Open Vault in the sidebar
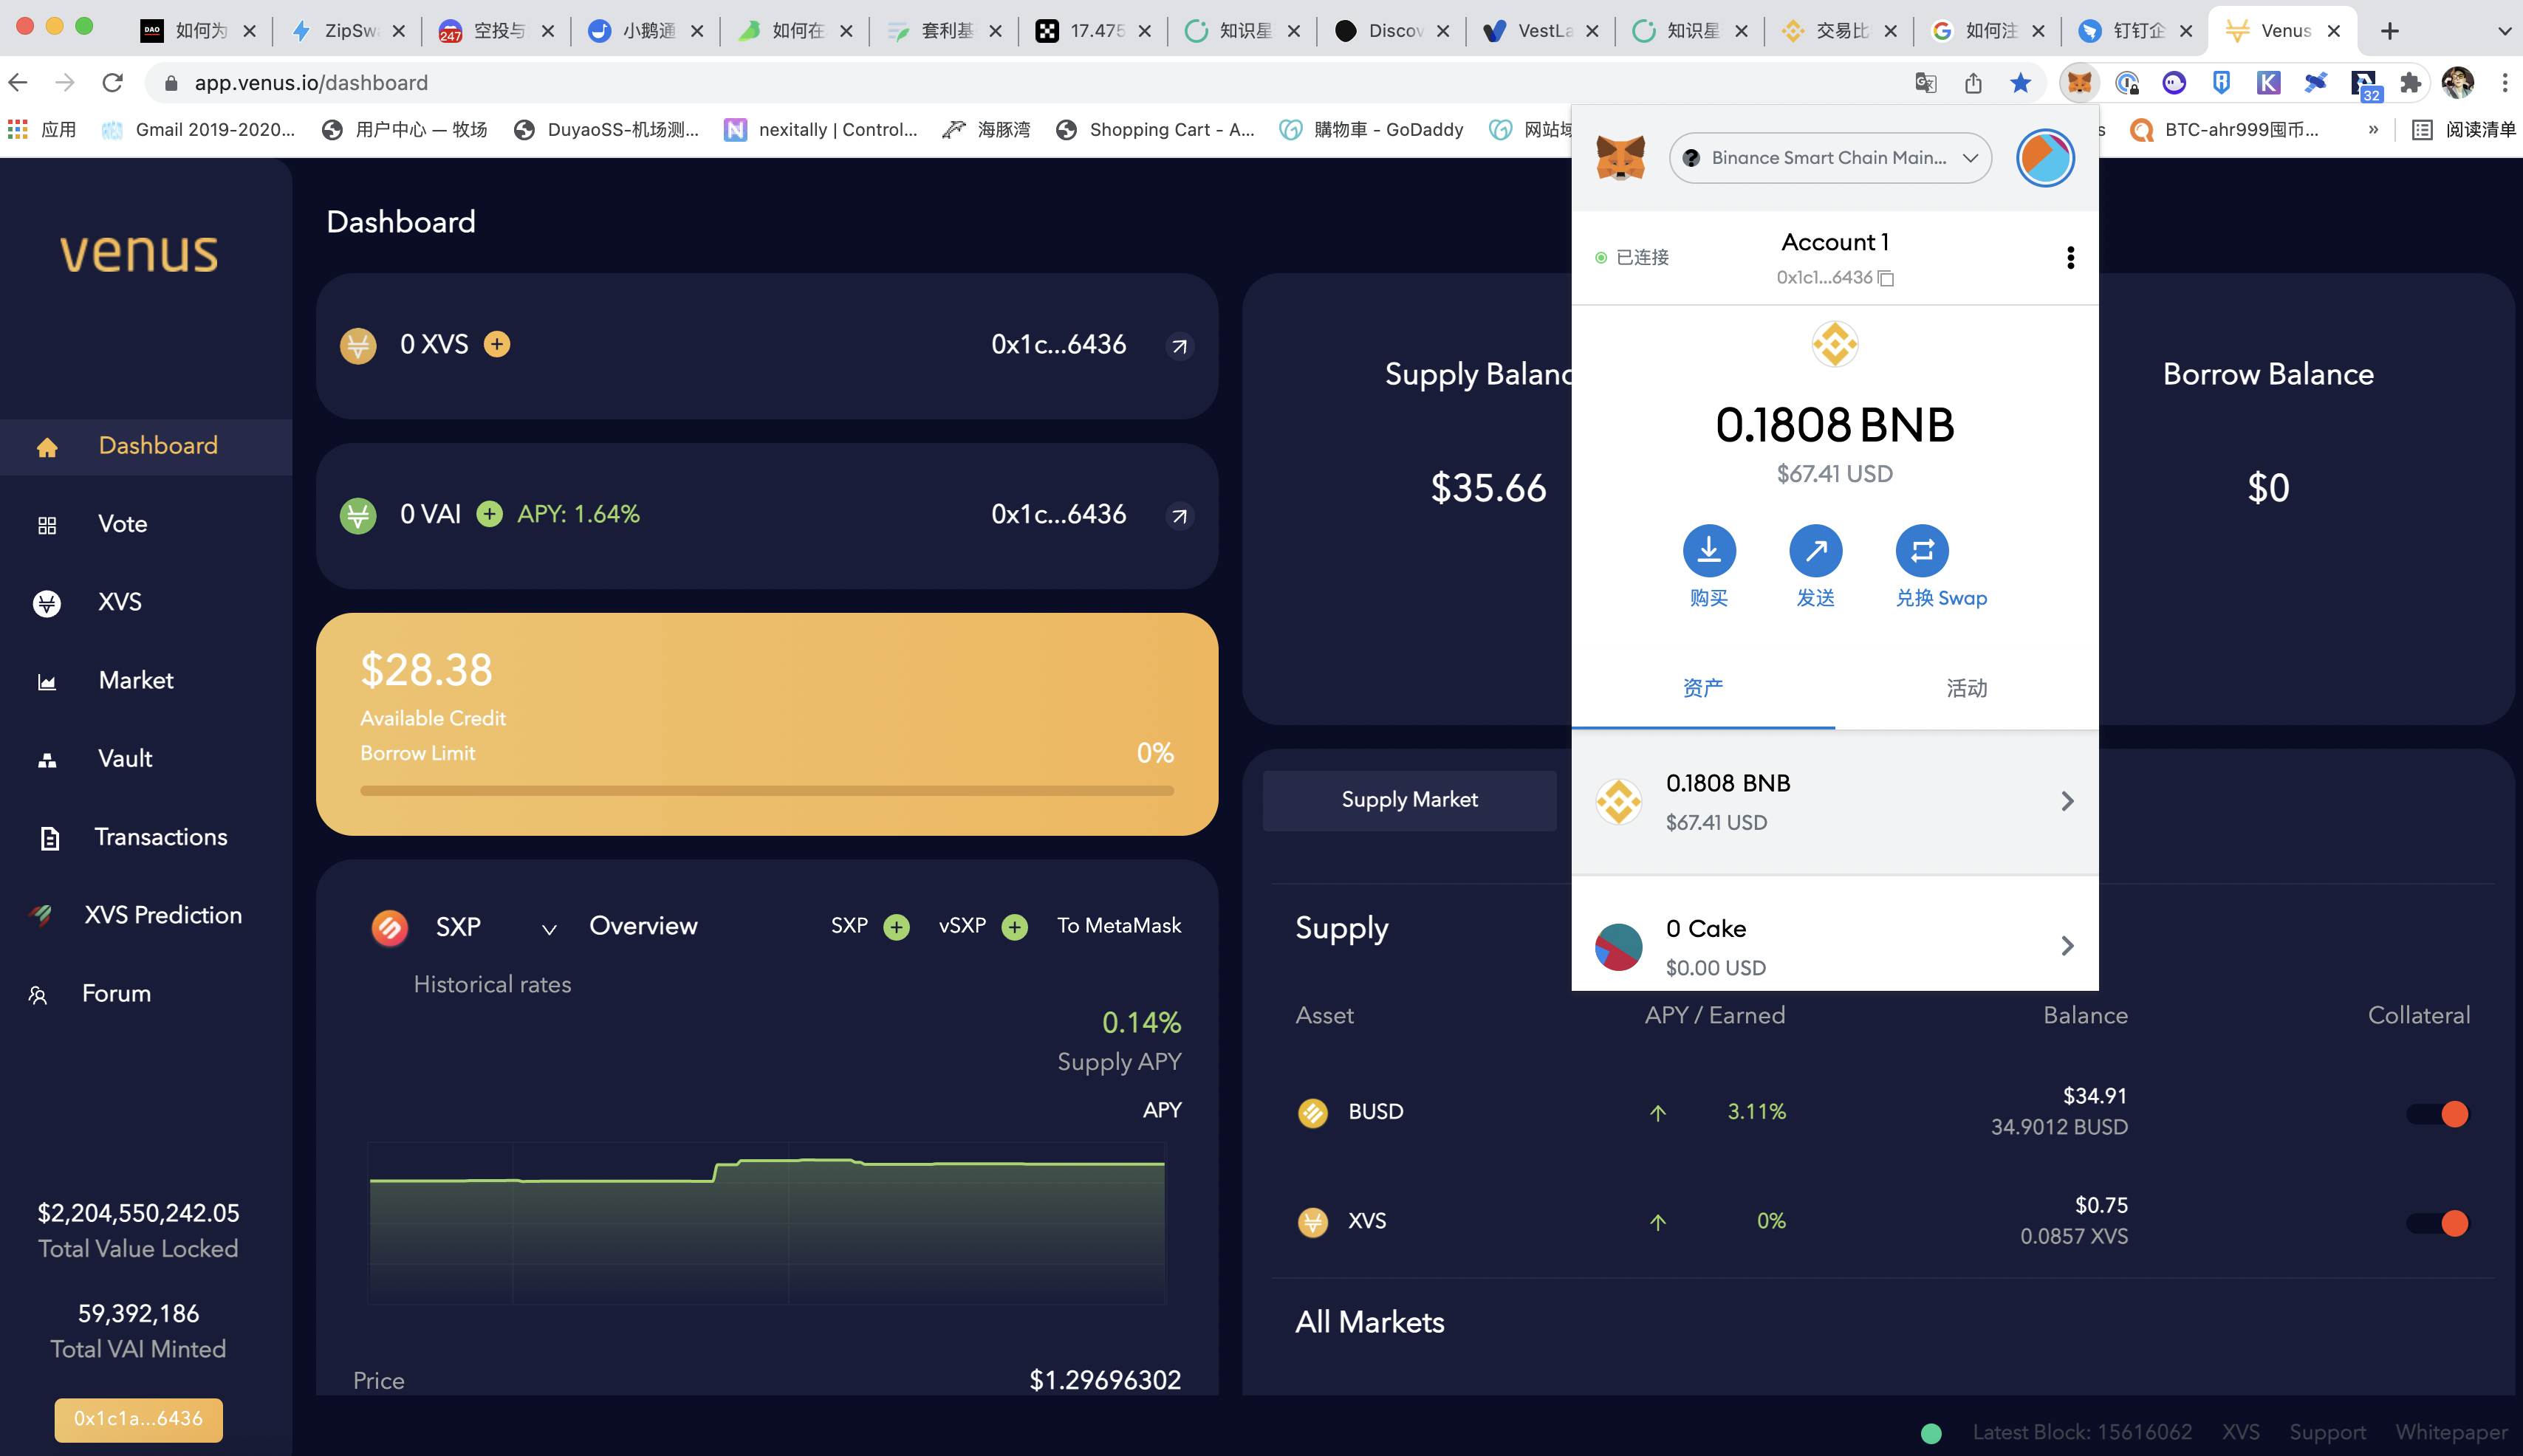The width and height of the screenshot is (2523, 1456). [x=125, y=758]
